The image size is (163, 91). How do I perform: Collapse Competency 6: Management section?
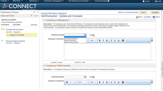pyautogui.click(x=44, y=20)
